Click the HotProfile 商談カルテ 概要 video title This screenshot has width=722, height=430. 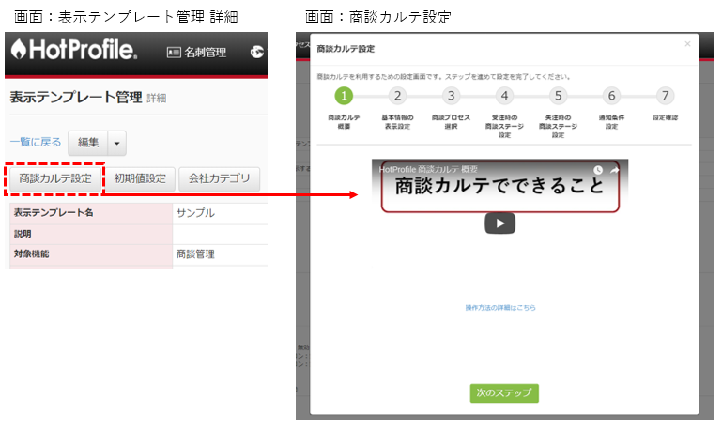point(428,169)
